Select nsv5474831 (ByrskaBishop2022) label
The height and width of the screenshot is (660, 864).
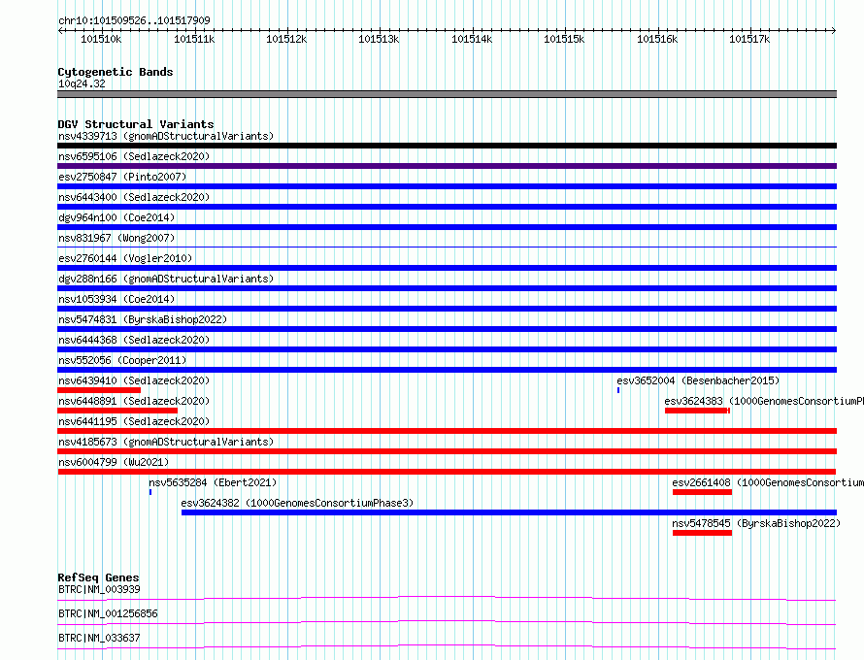pos(143,319)
